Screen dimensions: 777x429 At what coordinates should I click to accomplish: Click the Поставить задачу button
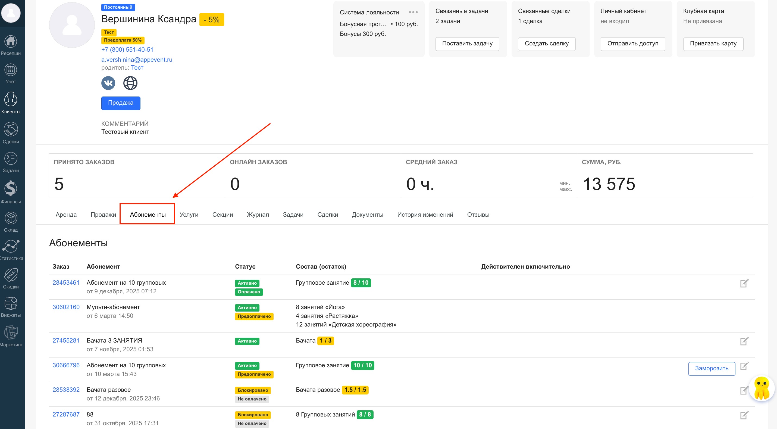click(467, 43)
